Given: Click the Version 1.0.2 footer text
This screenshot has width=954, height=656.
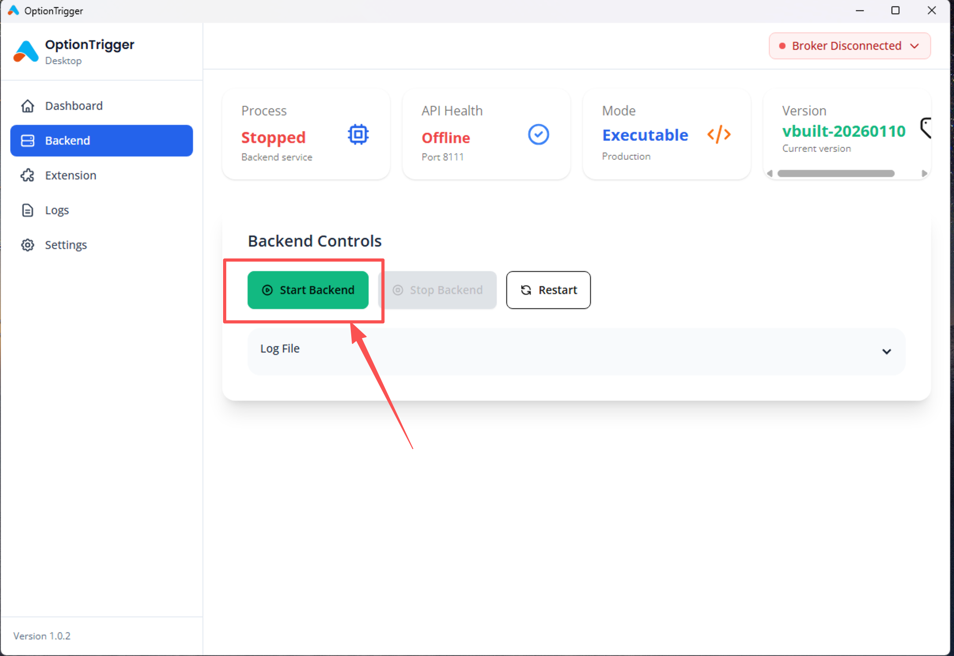Looking at the screenshot, I should point(42,636).
